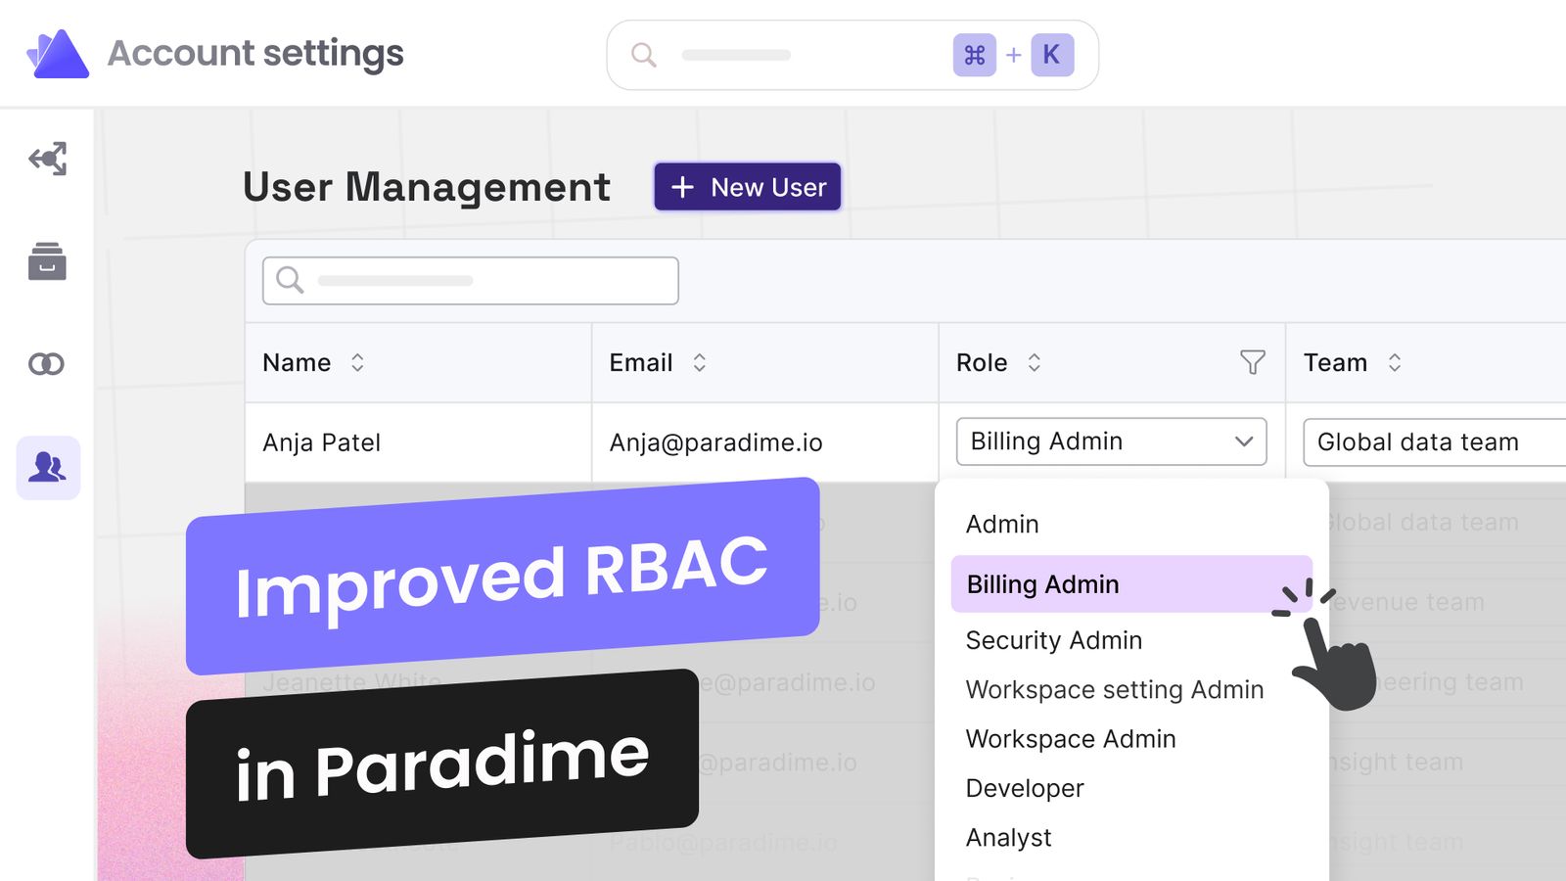Click the New User button

click(747, 186)
